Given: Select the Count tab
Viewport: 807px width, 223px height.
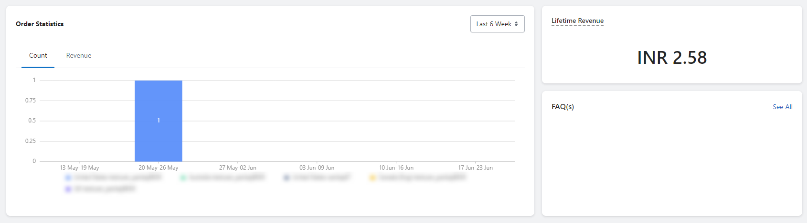Looking at the screenshot, I should pyautogui.click(x=38, y=56).
